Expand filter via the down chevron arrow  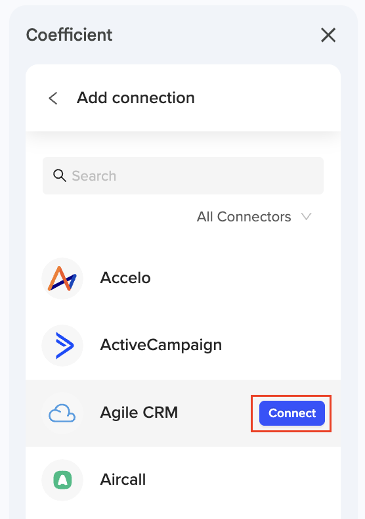click(x=307, y=217)
